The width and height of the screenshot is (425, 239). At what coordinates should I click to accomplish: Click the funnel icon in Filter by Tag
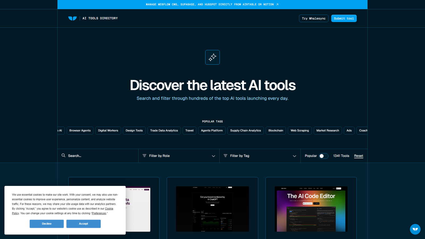click(226, 156)
